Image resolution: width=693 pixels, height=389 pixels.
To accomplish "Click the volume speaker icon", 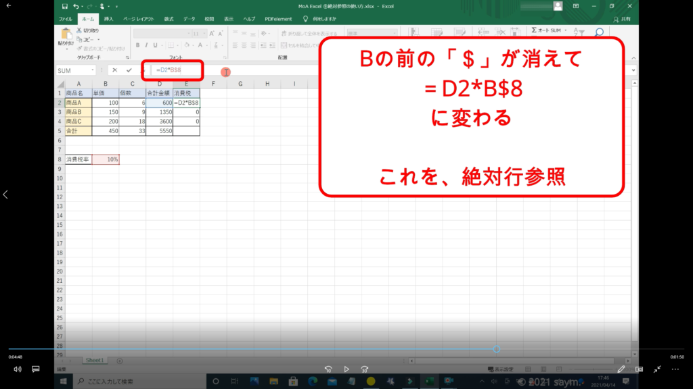I will tap(17, 369).
